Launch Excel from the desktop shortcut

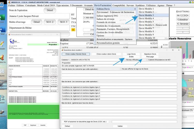(x=2, y=17)
